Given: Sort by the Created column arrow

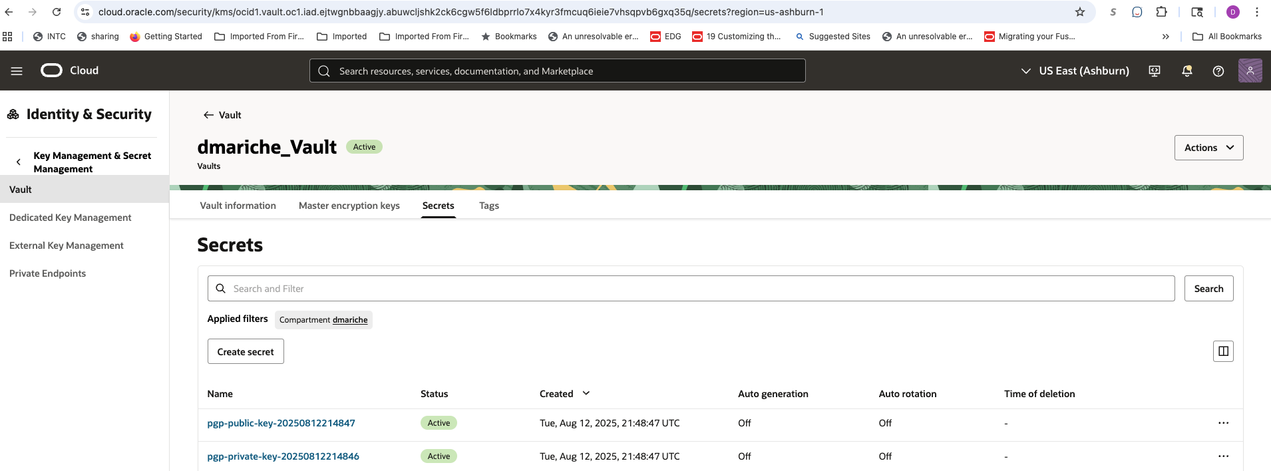Looking at the screenshot, I should (x=586, y=393).
